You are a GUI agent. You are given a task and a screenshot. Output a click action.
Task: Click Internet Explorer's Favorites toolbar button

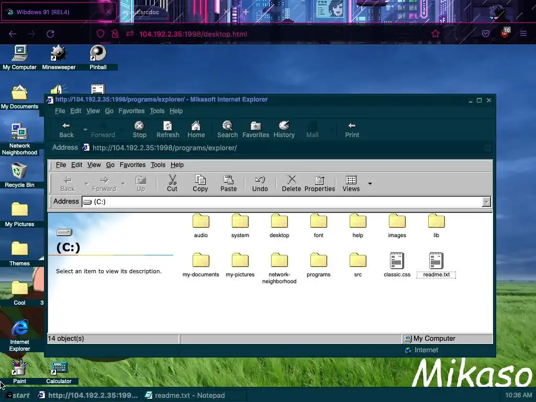click(x=255, y=130)
